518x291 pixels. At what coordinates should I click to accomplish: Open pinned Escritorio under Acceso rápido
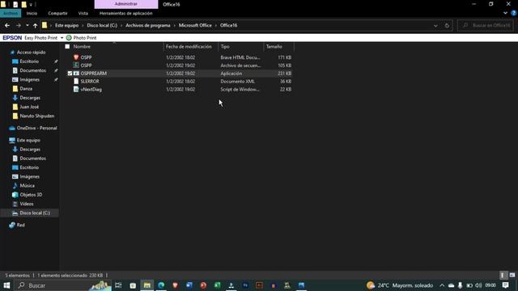[29, 61]
